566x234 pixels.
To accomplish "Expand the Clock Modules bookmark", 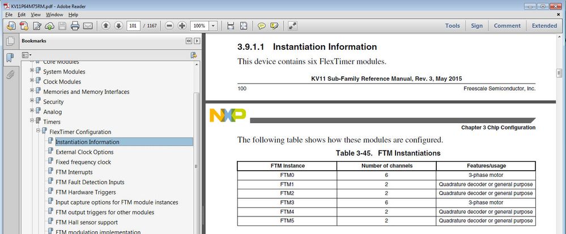I will (x=32, y=80).
